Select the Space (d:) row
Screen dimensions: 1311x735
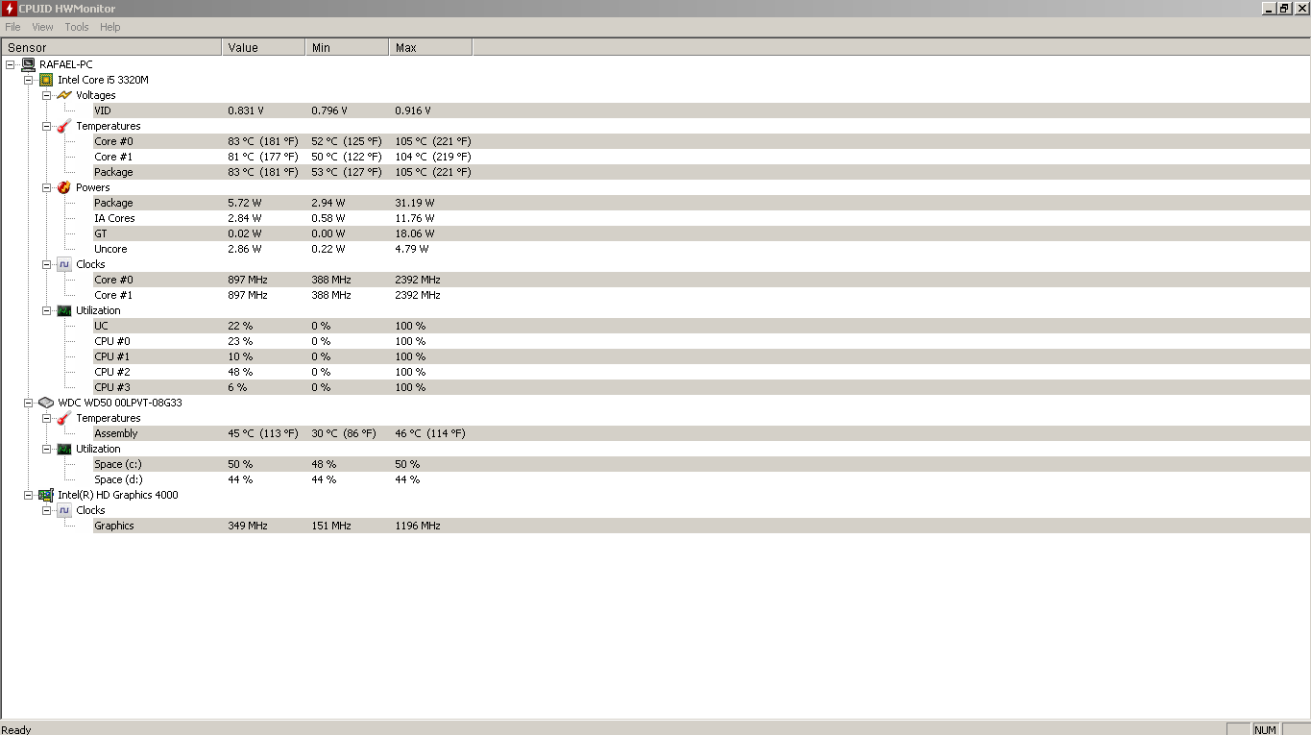701,479
